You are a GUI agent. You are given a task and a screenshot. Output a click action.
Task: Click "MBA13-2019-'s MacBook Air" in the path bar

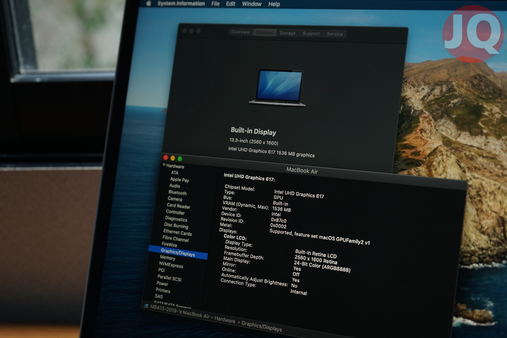click(180, 312)
